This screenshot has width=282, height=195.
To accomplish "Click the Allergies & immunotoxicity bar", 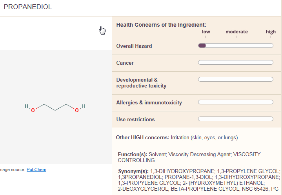I will (x=236, y=102).
